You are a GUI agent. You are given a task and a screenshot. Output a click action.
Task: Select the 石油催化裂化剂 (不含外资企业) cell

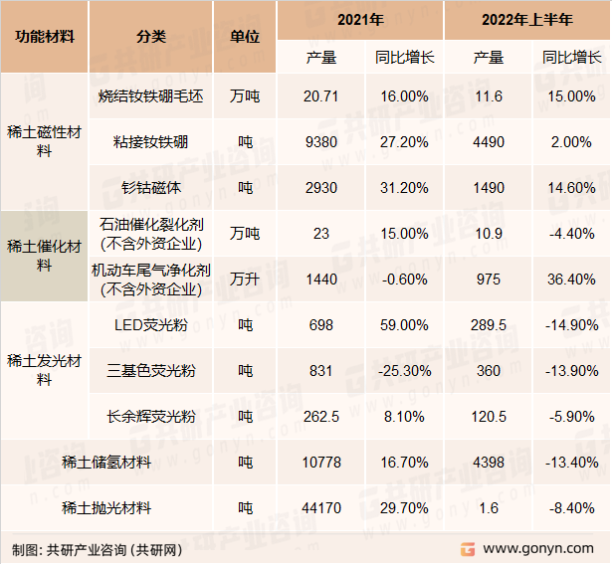(151, 234)
